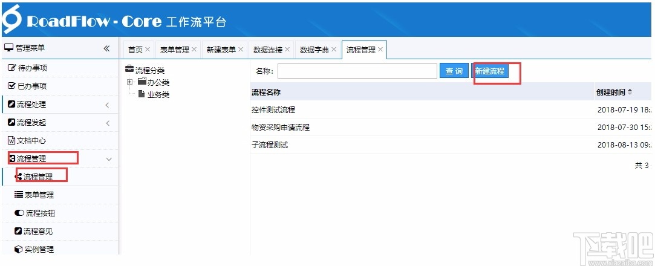655x266 pixels.
Task: Click the document icon beside 文档中心
Action: (12, 141)
